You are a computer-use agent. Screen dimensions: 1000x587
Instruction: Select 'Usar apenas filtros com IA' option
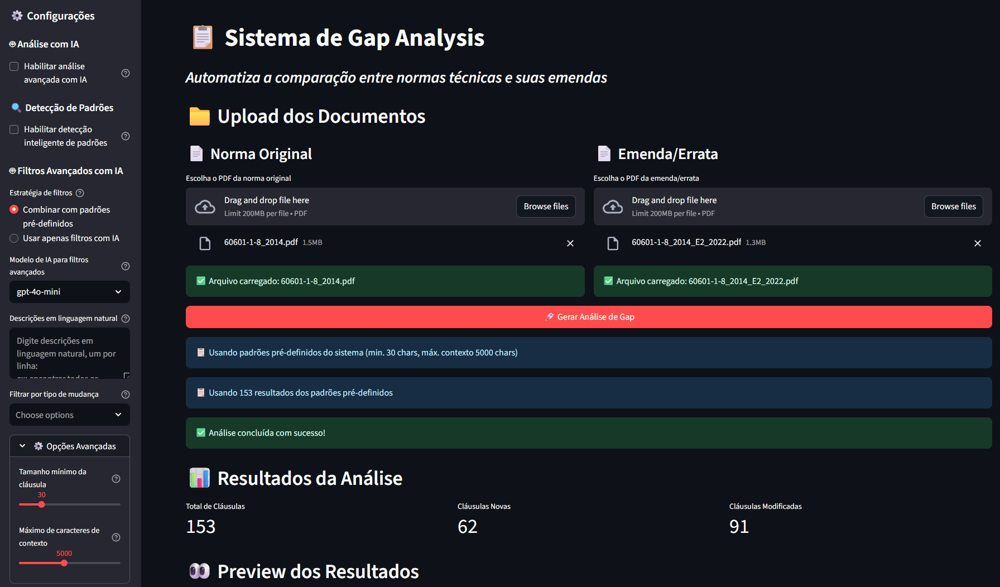(13, 238)
